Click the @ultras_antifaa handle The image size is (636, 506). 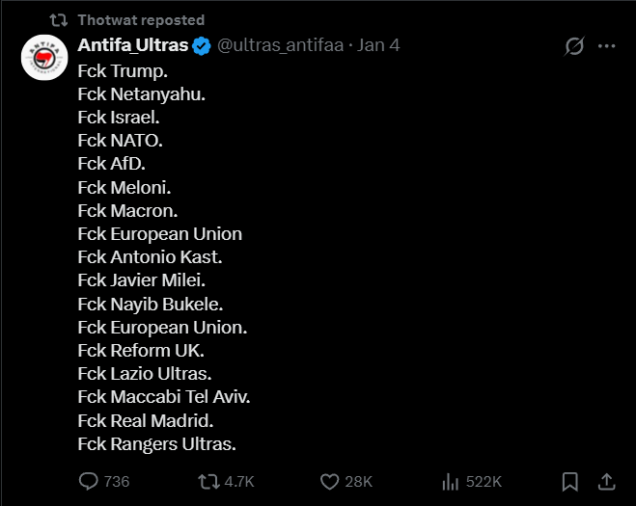(x=281, y=46)
